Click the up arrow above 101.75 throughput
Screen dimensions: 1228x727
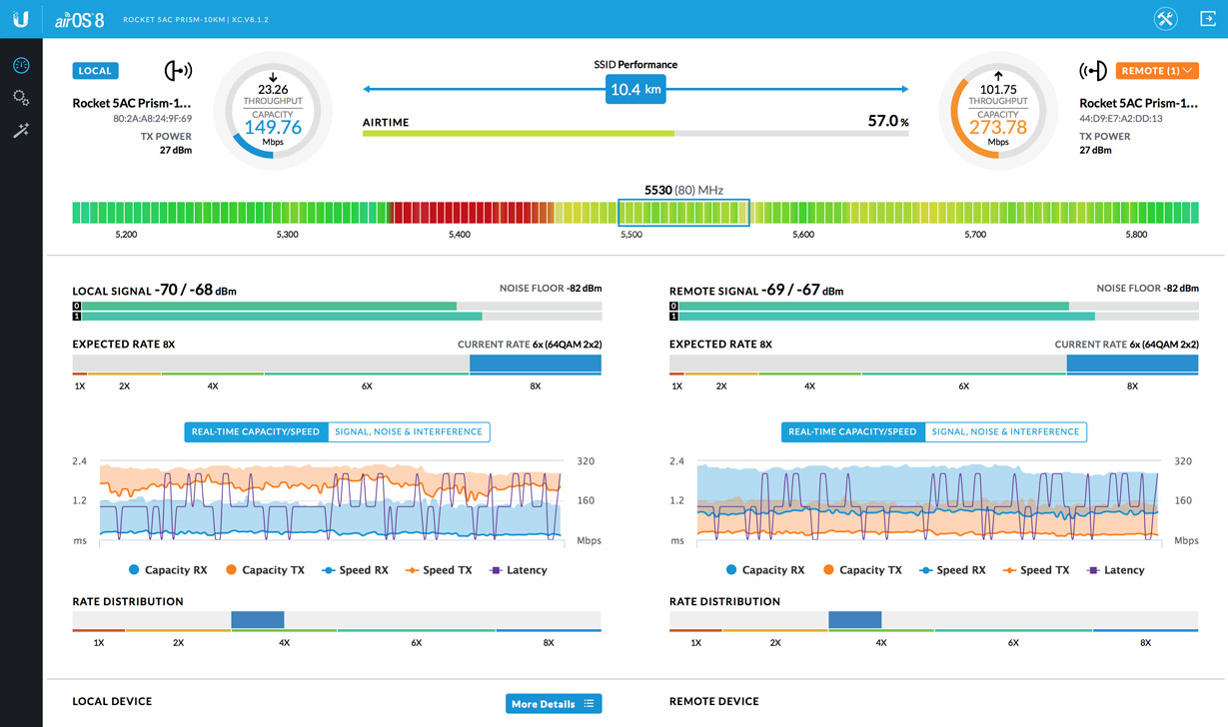[x=997, y=77]
